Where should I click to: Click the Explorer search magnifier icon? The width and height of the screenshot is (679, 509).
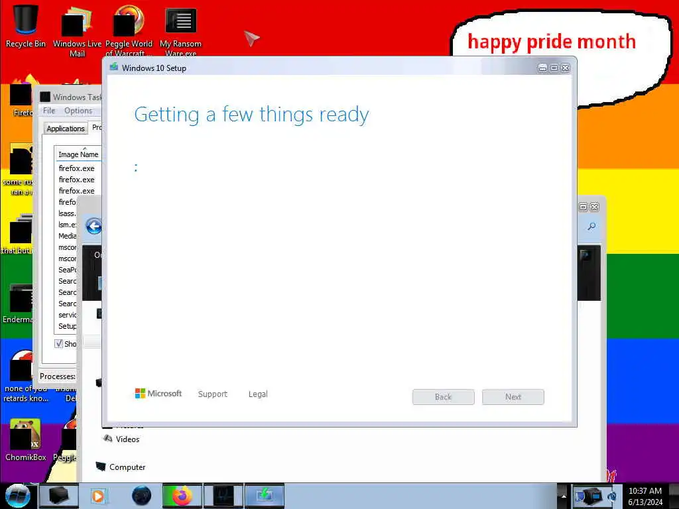(591, 227)
